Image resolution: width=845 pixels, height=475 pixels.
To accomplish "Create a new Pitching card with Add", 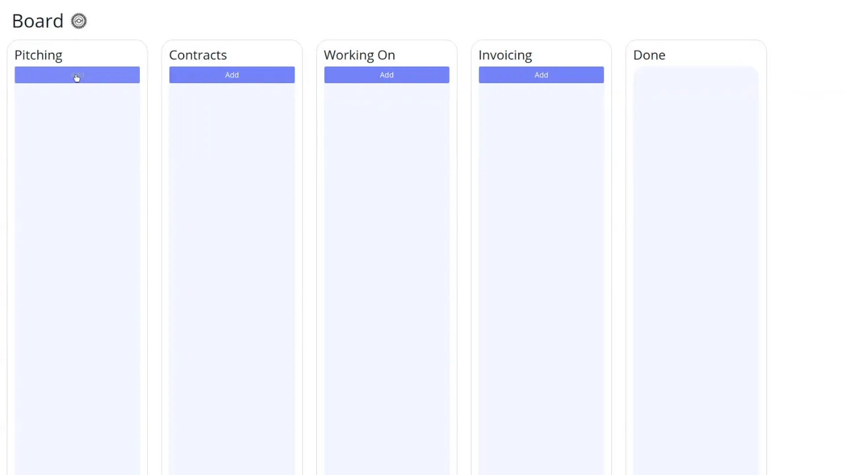I will 77,75.
